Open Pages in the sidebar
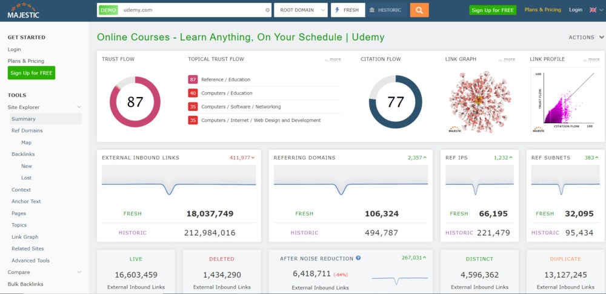The height and width of the screenshot is (294, 606). [x=19, y=213]
